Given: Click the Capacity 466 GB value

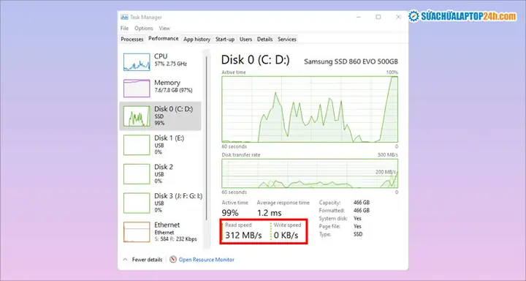Looking at the screenshot, I should pyautogui.click(x=362, y=203).
